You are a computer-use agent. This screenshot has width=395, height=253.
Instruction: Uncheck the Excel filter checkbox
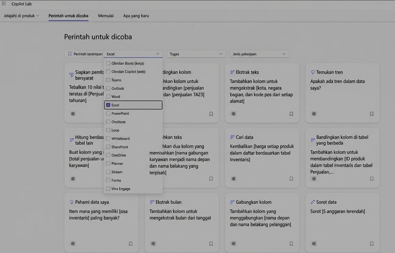coord(108,105)
